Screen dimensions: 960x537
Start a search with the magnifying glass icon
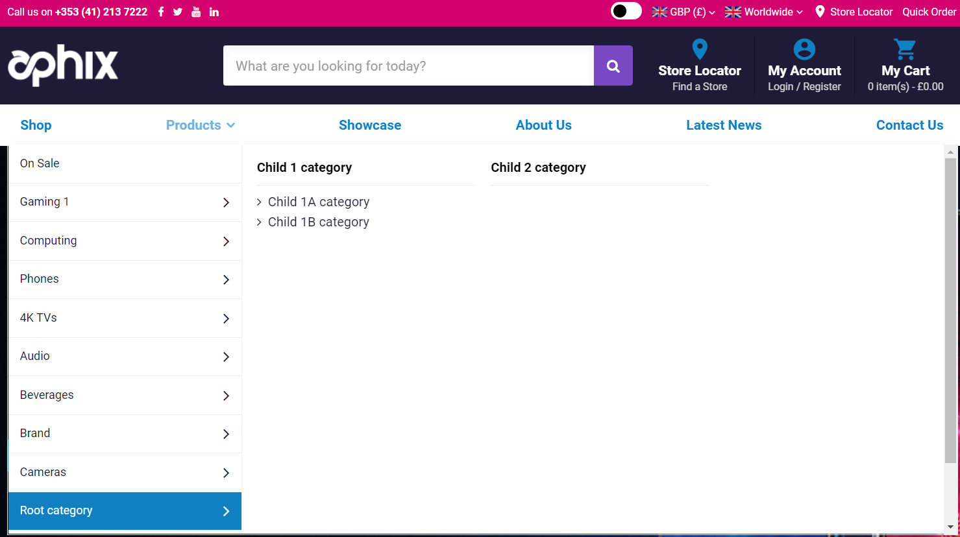coord(613,66)
